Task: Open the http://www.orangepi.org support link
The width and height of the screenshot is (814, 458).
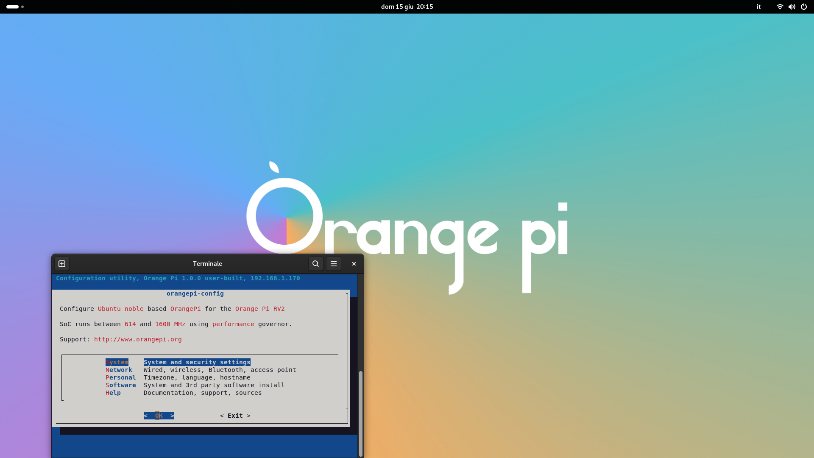Action: (138, 339)
